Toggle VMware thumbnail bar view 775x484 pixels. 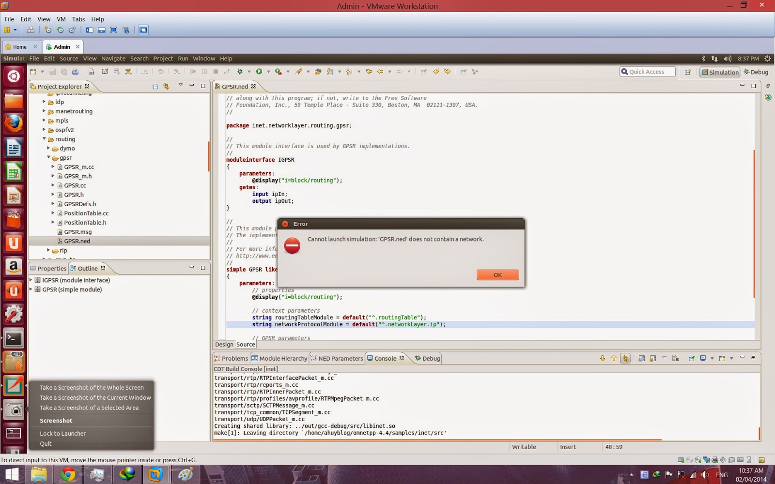(x=102, y=30)
